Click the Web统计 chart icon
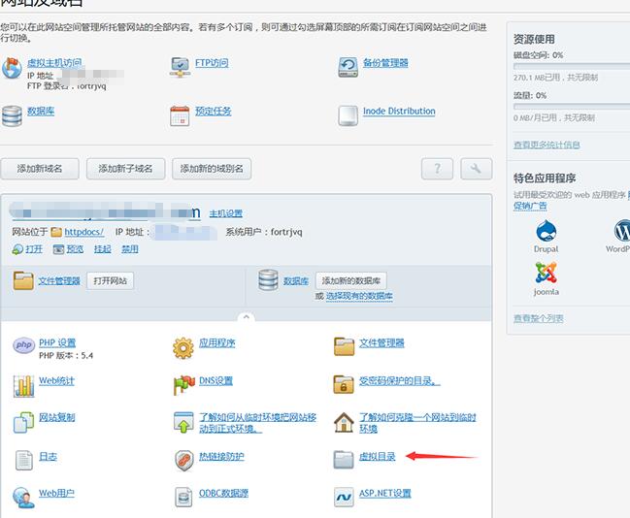The height and width of the screenshot is (518, 630). coord(23,385)
